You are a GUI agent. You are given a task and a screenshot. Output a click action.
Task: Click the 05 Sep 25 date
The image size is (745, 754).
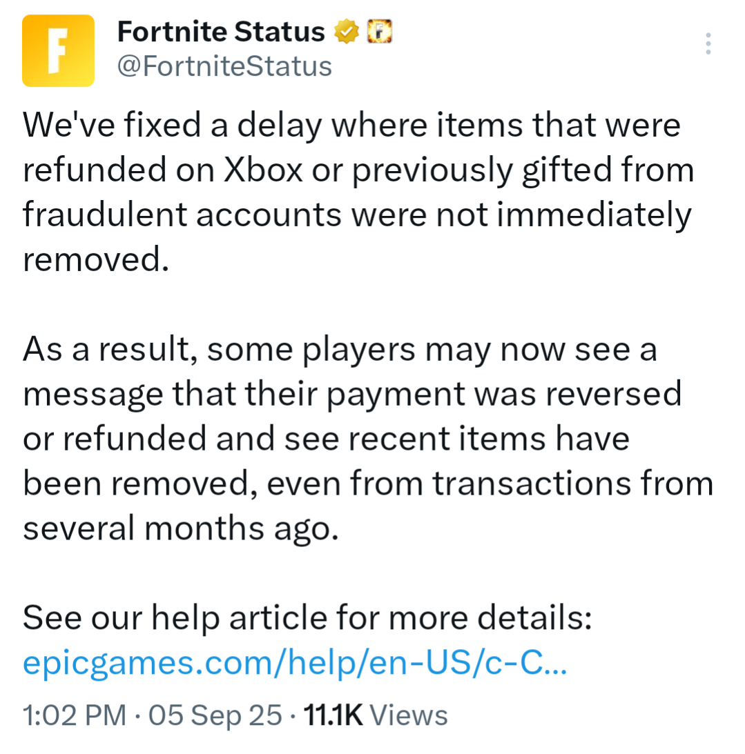(215, 715)
